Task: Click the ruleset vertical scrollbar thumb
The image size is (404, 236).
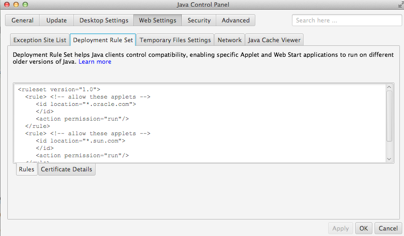Action: [389, 115]
